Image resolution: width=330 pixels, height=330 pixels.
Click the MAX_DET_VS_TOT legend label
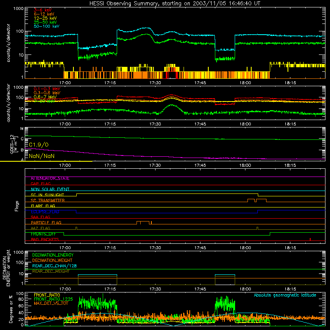click(51, 303)
